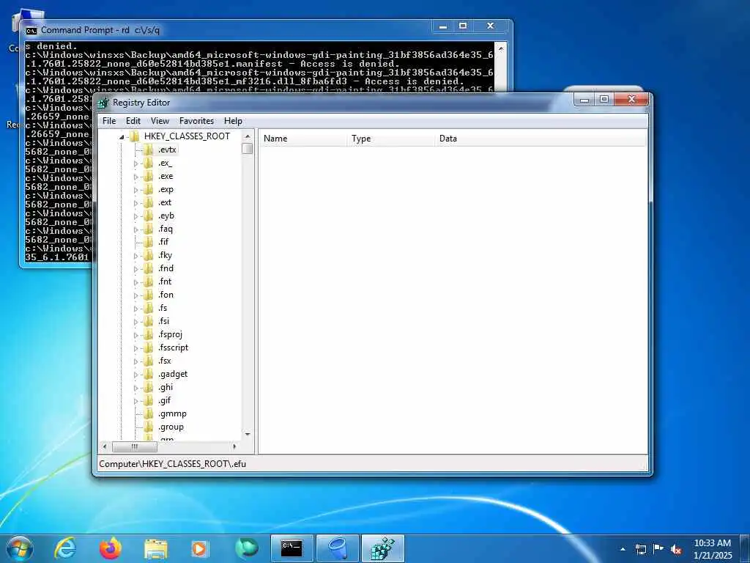Expand the .eyb key

[x=135, y=216]
